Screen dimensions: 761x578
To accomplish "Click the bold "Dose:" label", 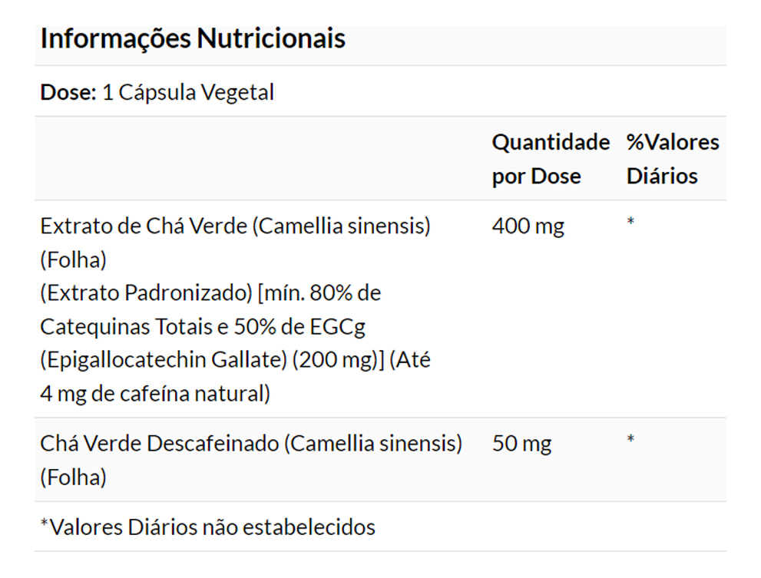I will 68,92.
